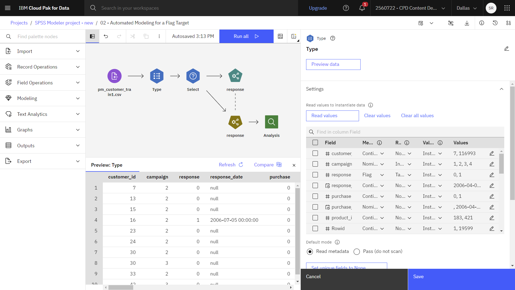Open SPSS Modeler project - new breadcrumb

(x=64, y=23)
